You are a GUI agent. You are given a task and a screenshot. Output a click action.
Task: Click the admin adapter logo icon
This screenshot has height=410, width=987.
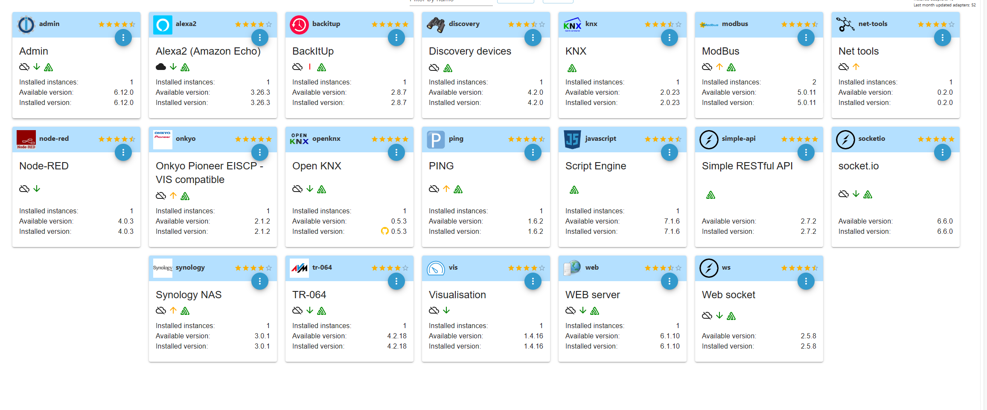coord(26,25)
